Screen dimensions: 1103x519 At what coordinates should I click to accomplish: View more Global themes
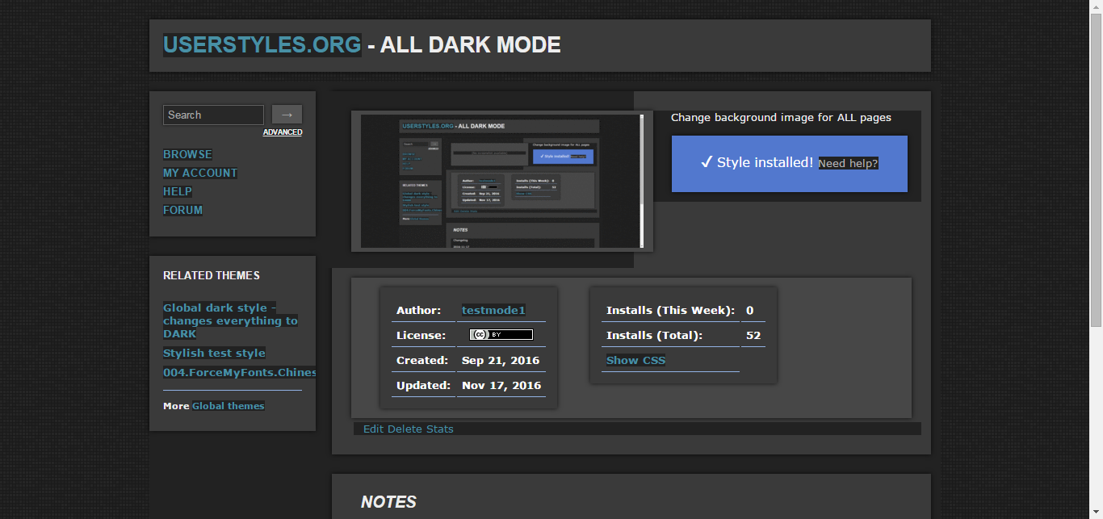click(228, 406)
